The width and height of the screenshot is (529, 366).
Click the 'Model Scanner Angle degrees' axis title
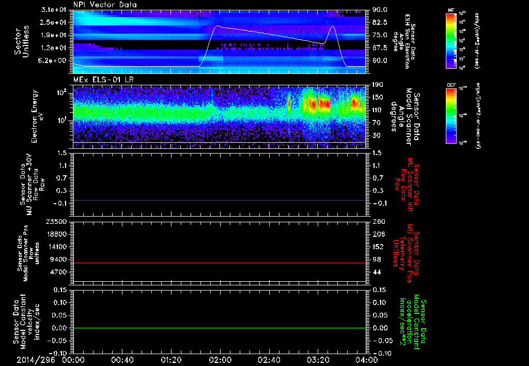coord(405,116)
